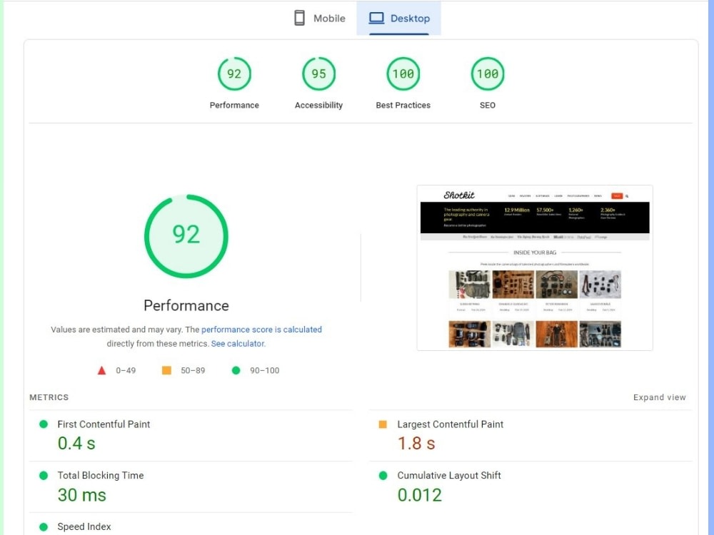The image size is (714, 535).
Task: Click the 30 ms value
Action: tap(82, 495)
